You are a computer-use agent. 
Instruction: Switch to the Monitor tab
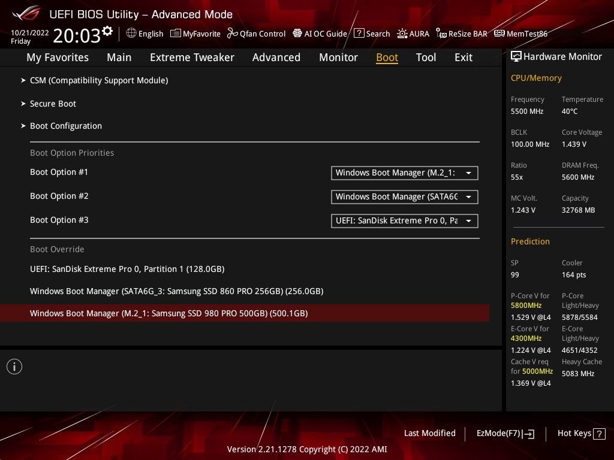click(338, 57)
